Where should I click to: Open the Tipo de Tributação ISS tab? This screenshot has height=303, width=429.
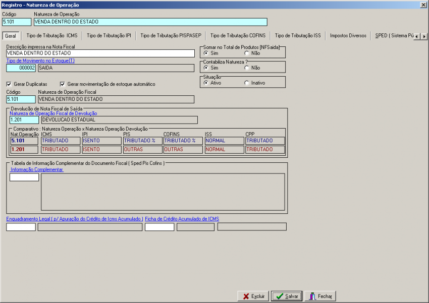tap(298, 35)
